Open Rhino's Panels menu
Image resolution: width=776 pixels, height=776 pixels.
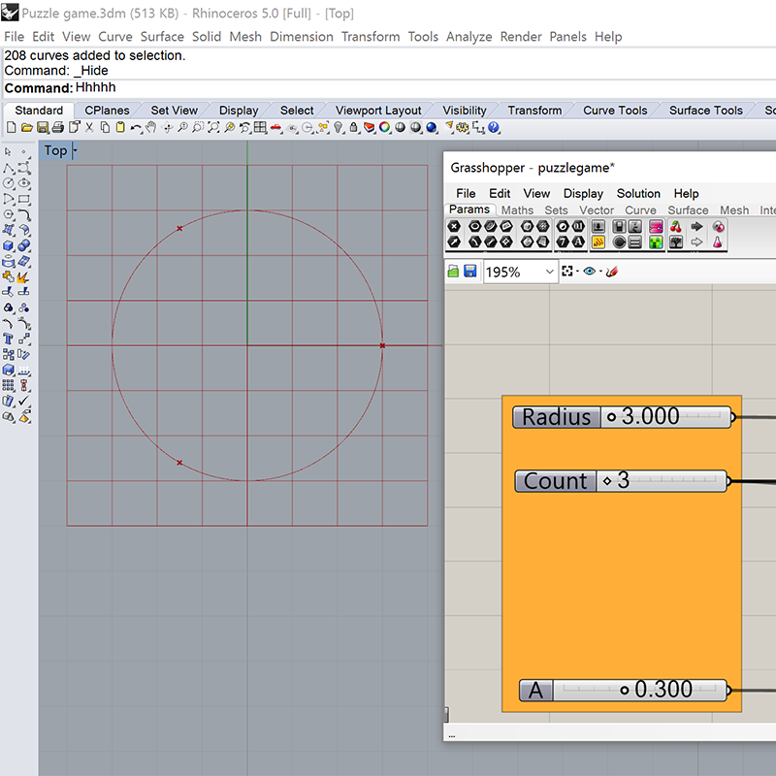click(567, 37)
